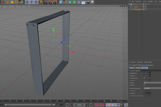Image resolution: width=161 pixels, height=107 pixels.
Task: Open the object manager Modifica menu
Action: [138, 2]
